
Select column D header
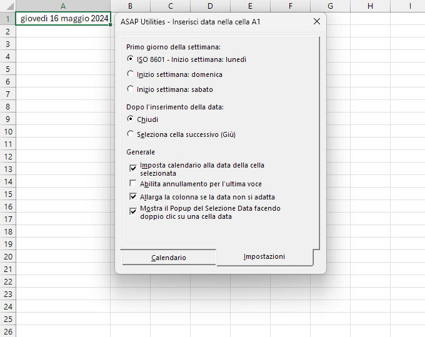(211, 6)
